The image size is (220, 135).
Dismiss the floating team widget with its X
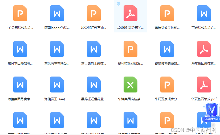point(213,125)
